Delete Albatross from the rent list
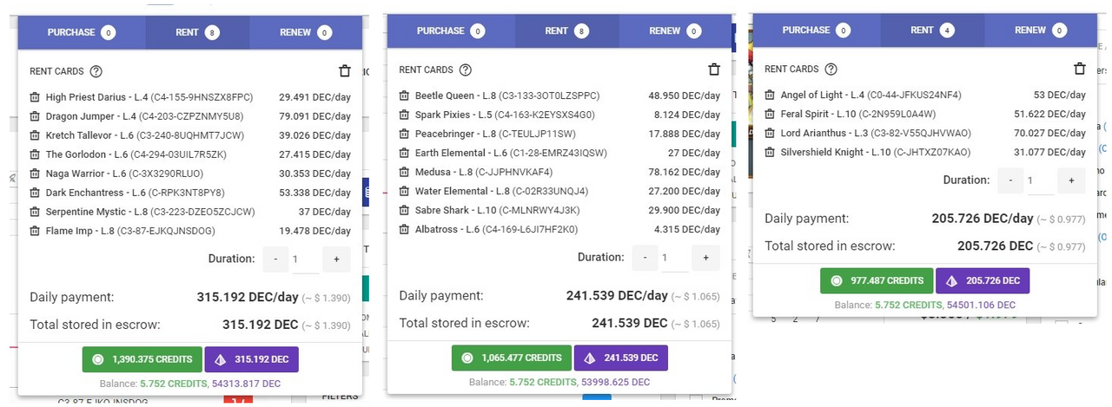This screenshot has height=407, width=1112. click(405, 229)
